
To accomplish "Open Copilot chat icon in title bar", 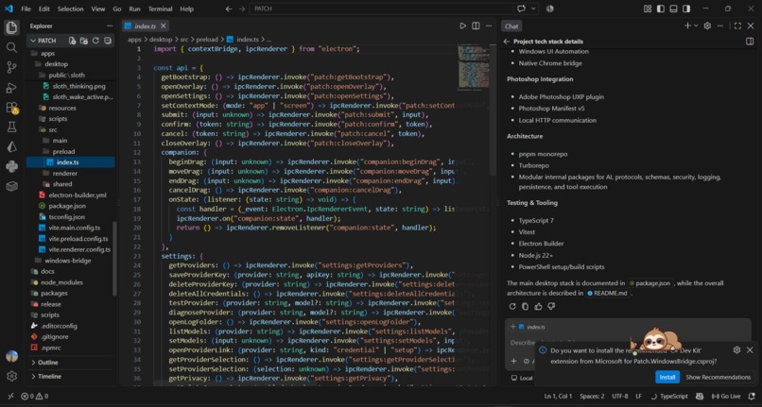I will pos(522,8).
